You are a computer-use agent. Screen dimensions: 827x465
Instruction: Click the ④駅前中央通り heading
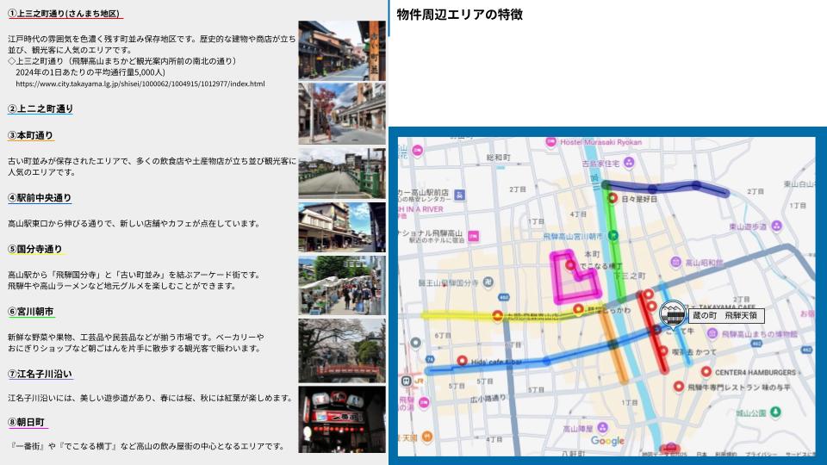(39, 198)
